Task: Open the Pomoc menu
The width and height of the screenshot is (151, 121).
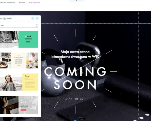Action: point(22,3)
